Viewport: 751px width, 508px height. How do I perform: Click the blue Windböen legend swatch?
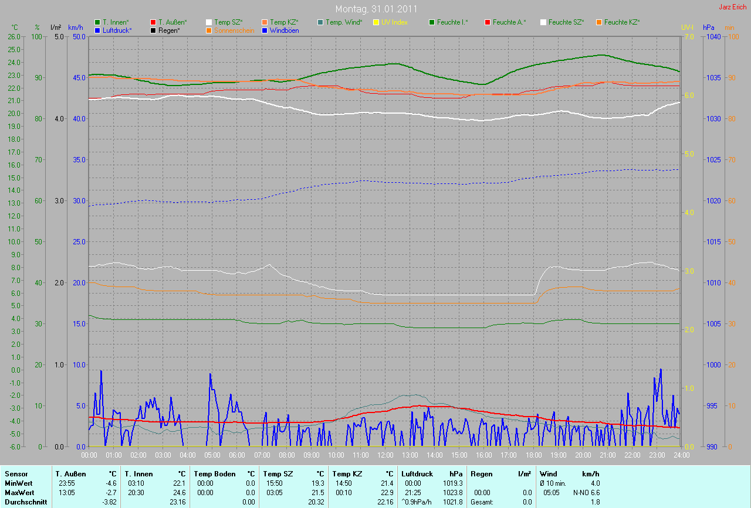(265, 30)
